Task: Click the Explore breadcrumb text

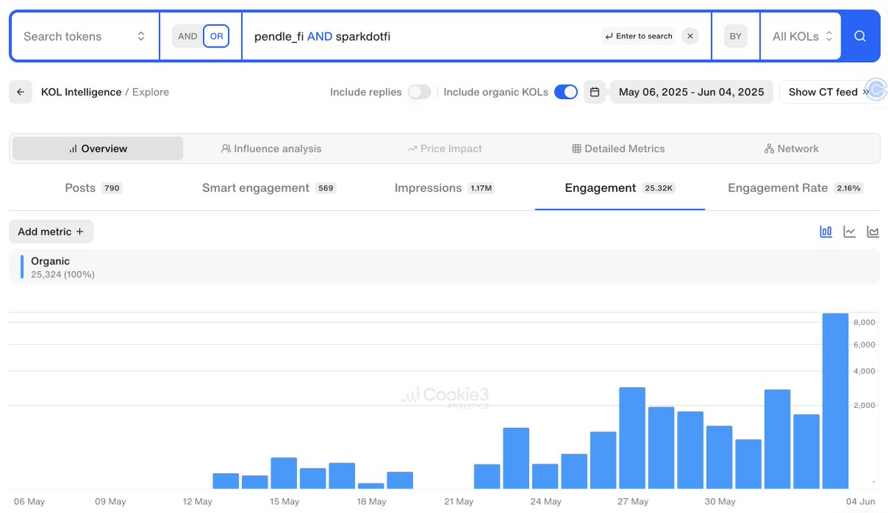Action: pos(150,92)
